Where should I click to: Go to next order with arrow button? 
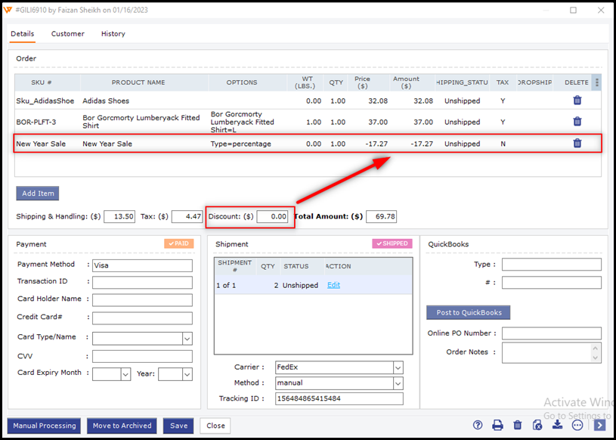pyautogui.click(x=599, y=426)
